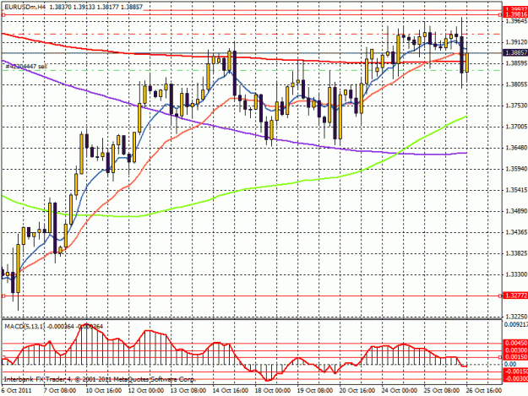
Task: Select the MACD level tag -0.00150
Action: (x=515, y=372)
